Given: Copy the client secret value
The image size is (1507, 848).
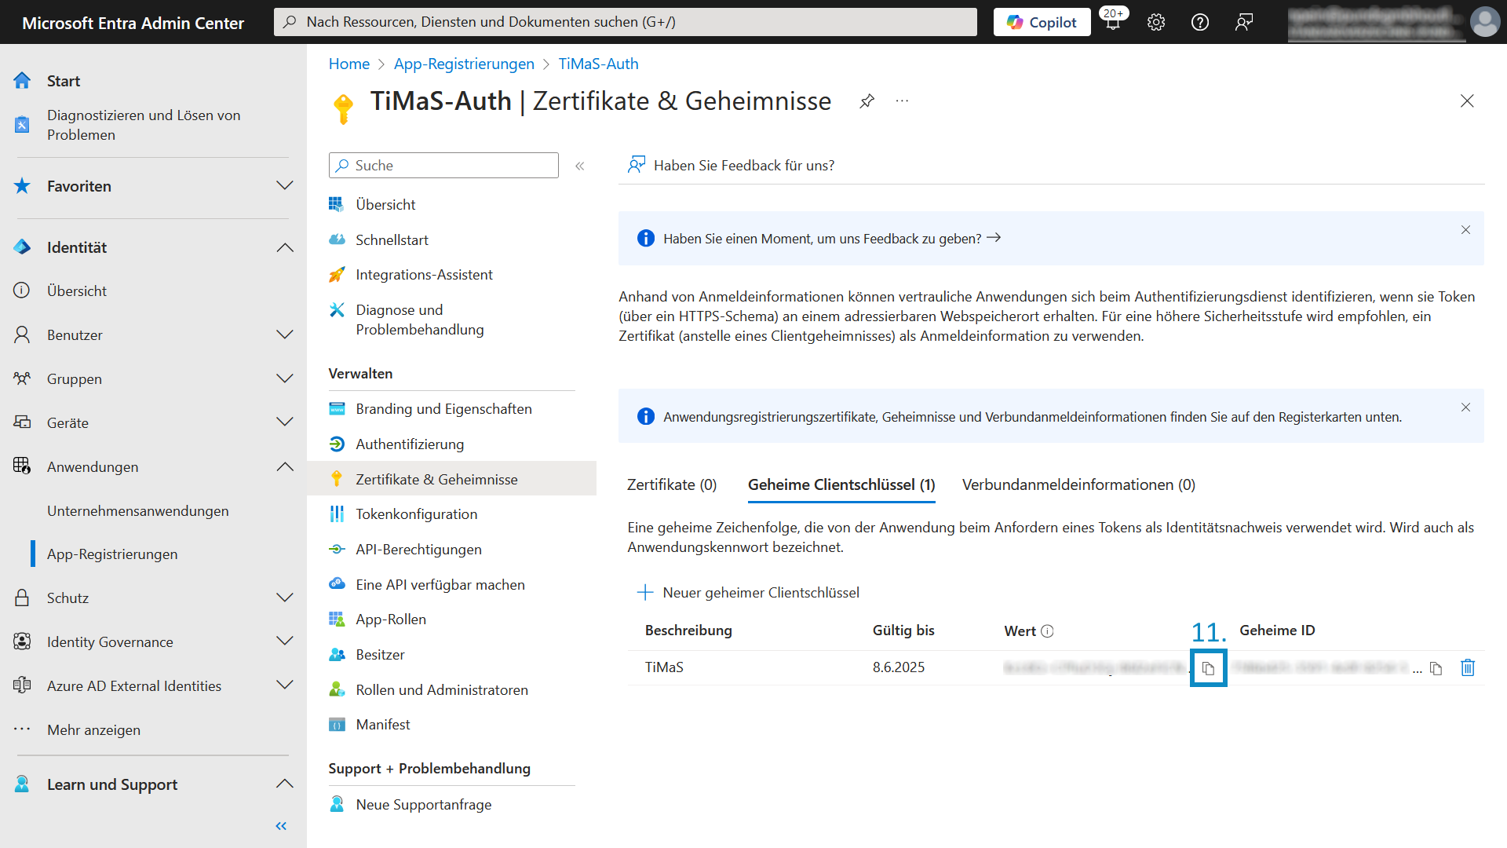Looking at the screenshot, I should [x=1208, y=668].
